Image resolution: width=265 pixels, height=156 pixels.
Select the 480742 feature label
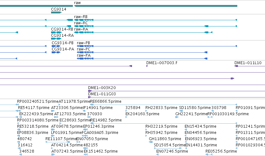tap(25, 139)
